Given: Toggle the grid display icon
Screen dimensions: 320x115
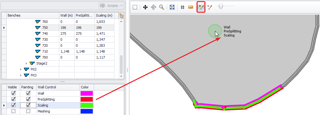Looking at the screenshot, I should [183, 7].
